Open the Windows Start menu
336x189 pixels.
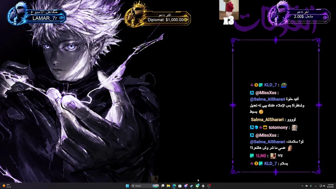pos(127,186)
